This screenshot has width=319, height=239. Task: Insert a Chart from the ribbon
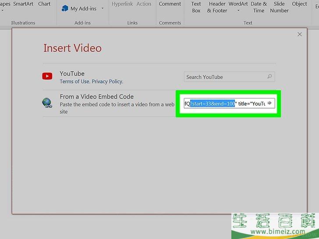44,4
